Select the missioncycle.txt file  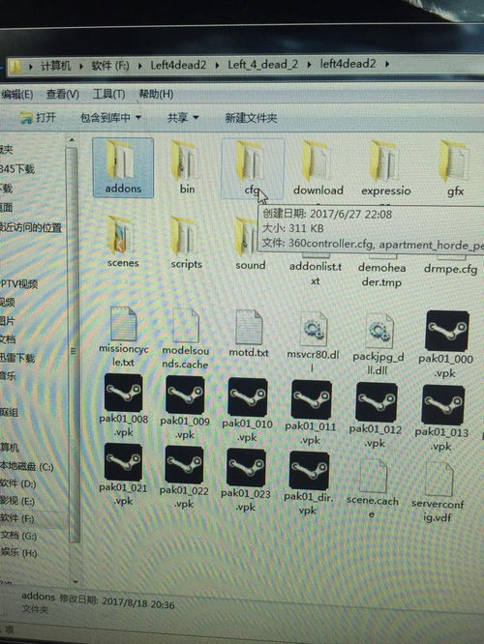123,337
